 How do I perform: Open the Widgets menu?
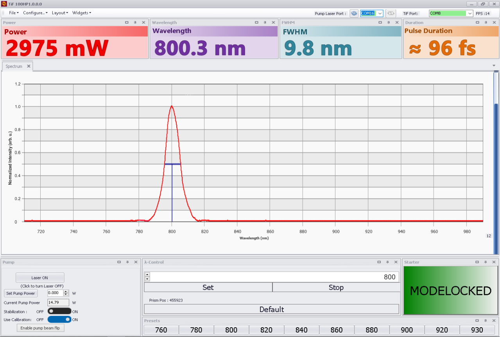[x=81, y=13]
